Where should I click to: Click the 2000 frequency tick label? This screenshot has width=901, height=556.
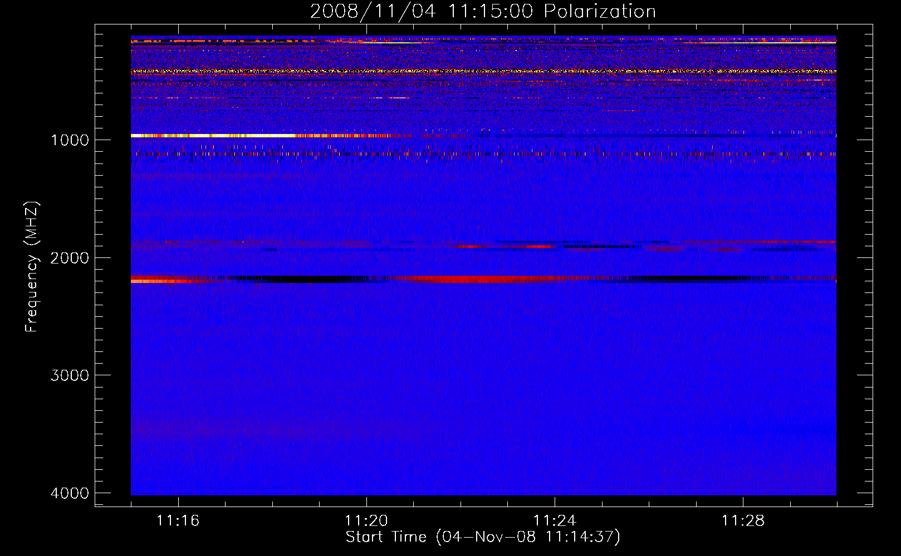coord(70,257)
